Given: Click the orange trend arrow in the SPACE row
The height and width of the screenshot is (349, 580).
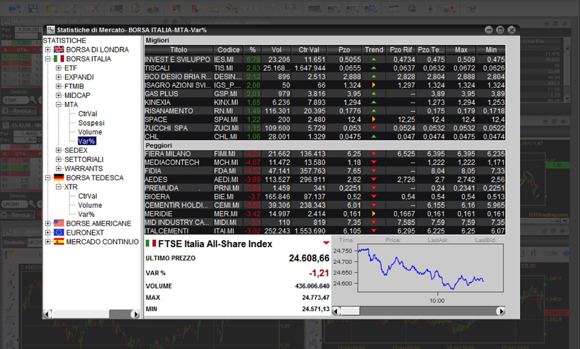Looking at the screenshot, I should 374,119.
